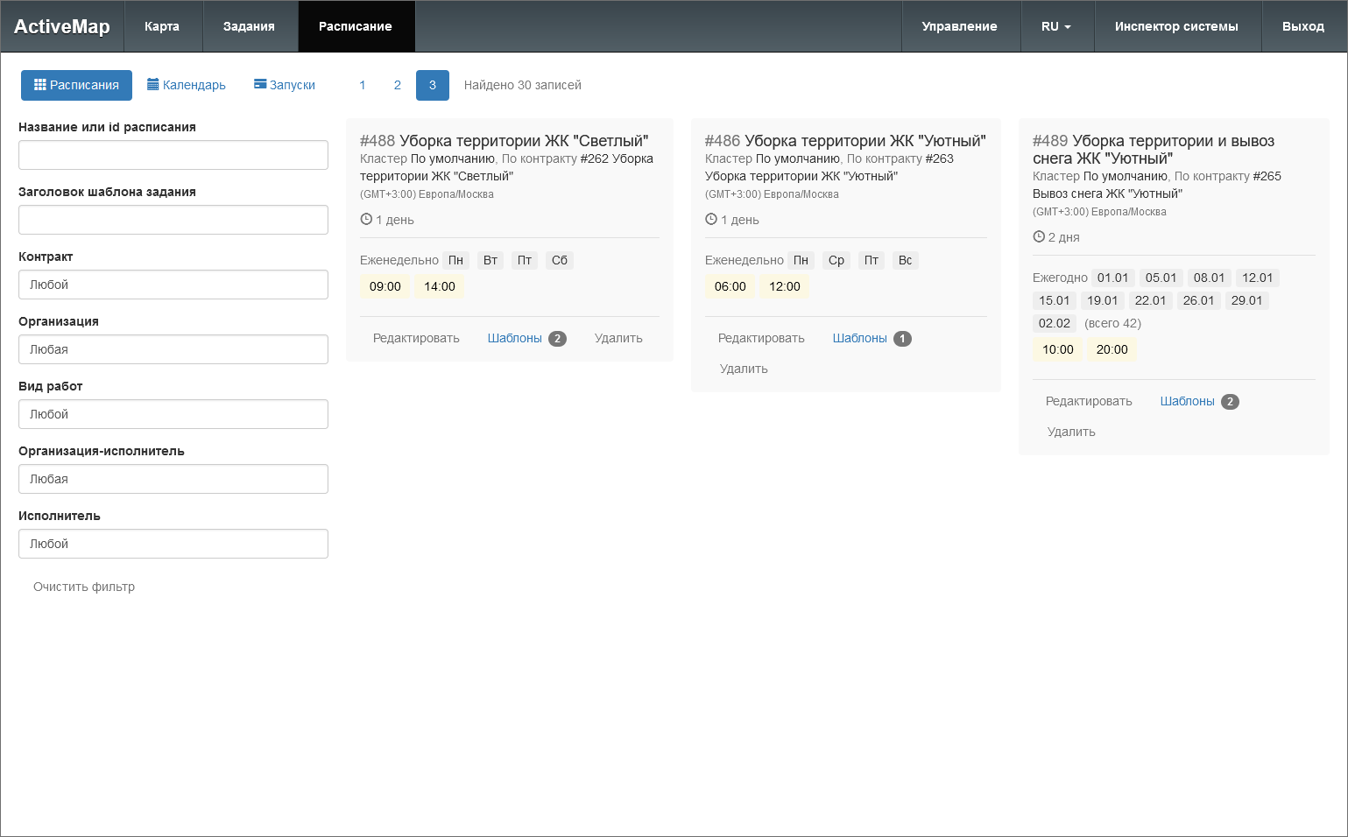Expand the Вид работ filter dropdown
The width and height of the screenshot is (1348, 837).
coord(173,414)
